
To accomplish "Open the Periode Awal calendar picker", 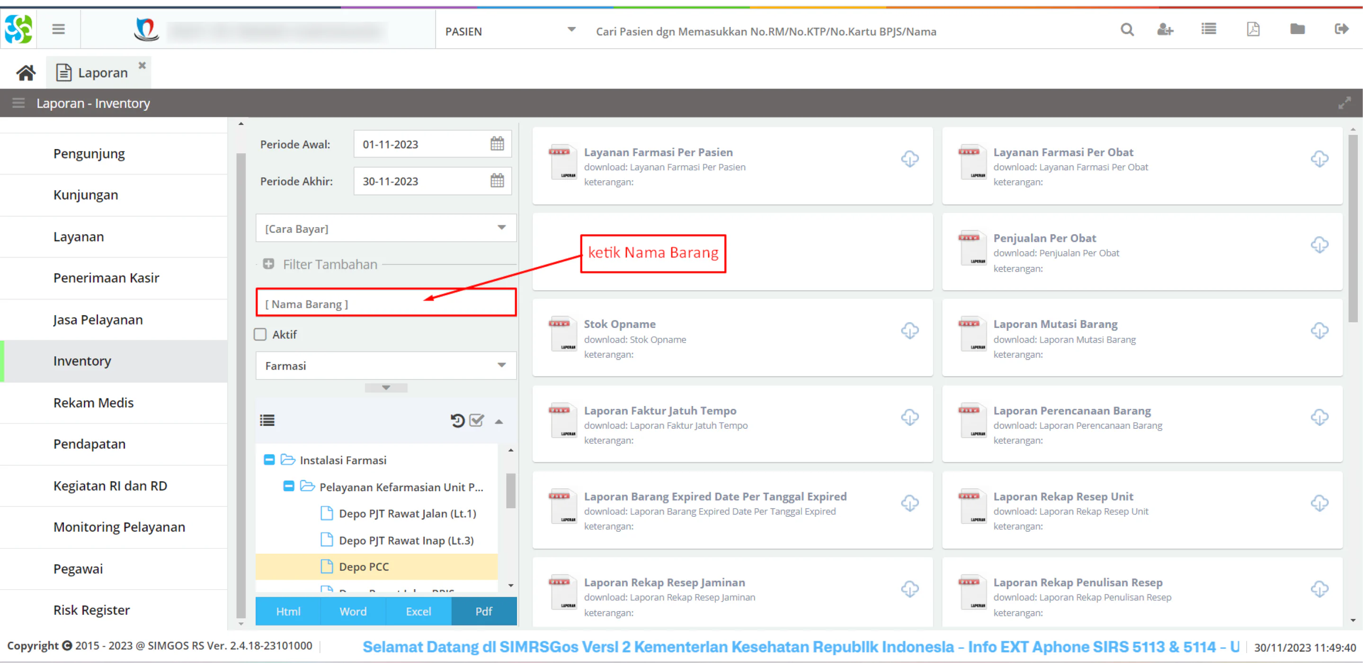I will coord(497,144).
